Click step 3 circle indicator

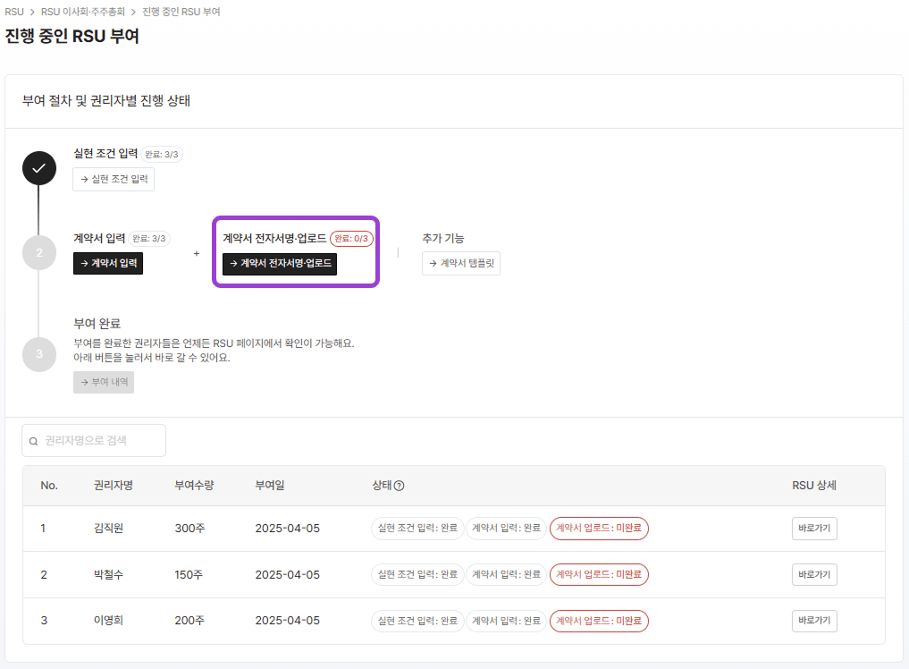coord(38,354)
